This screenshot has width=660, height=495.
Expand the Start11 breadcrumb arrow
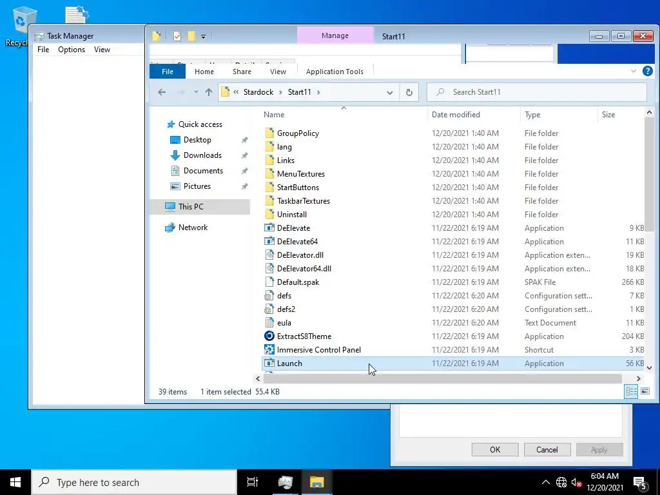318,92
